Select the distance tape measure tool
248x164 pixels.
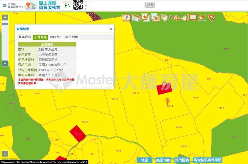(x=174, y=18)
